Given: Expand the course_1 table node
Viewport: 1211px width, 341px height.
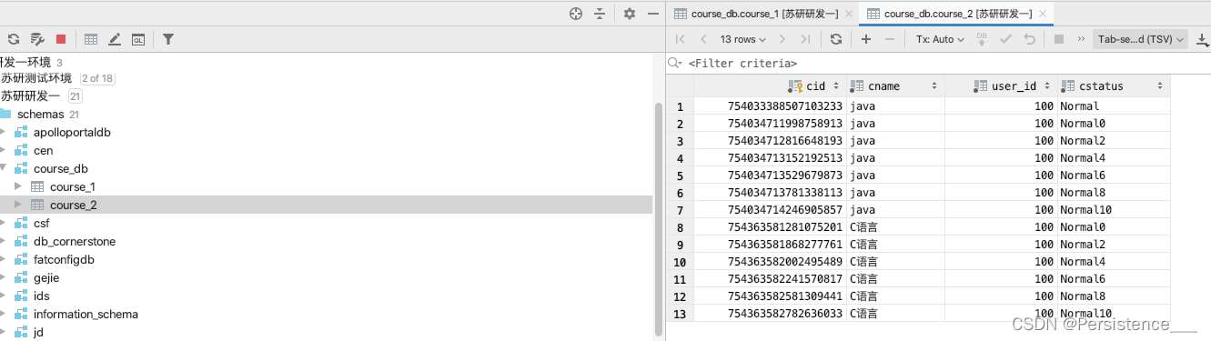Looking at the screenshot, I should pos(18,187).
